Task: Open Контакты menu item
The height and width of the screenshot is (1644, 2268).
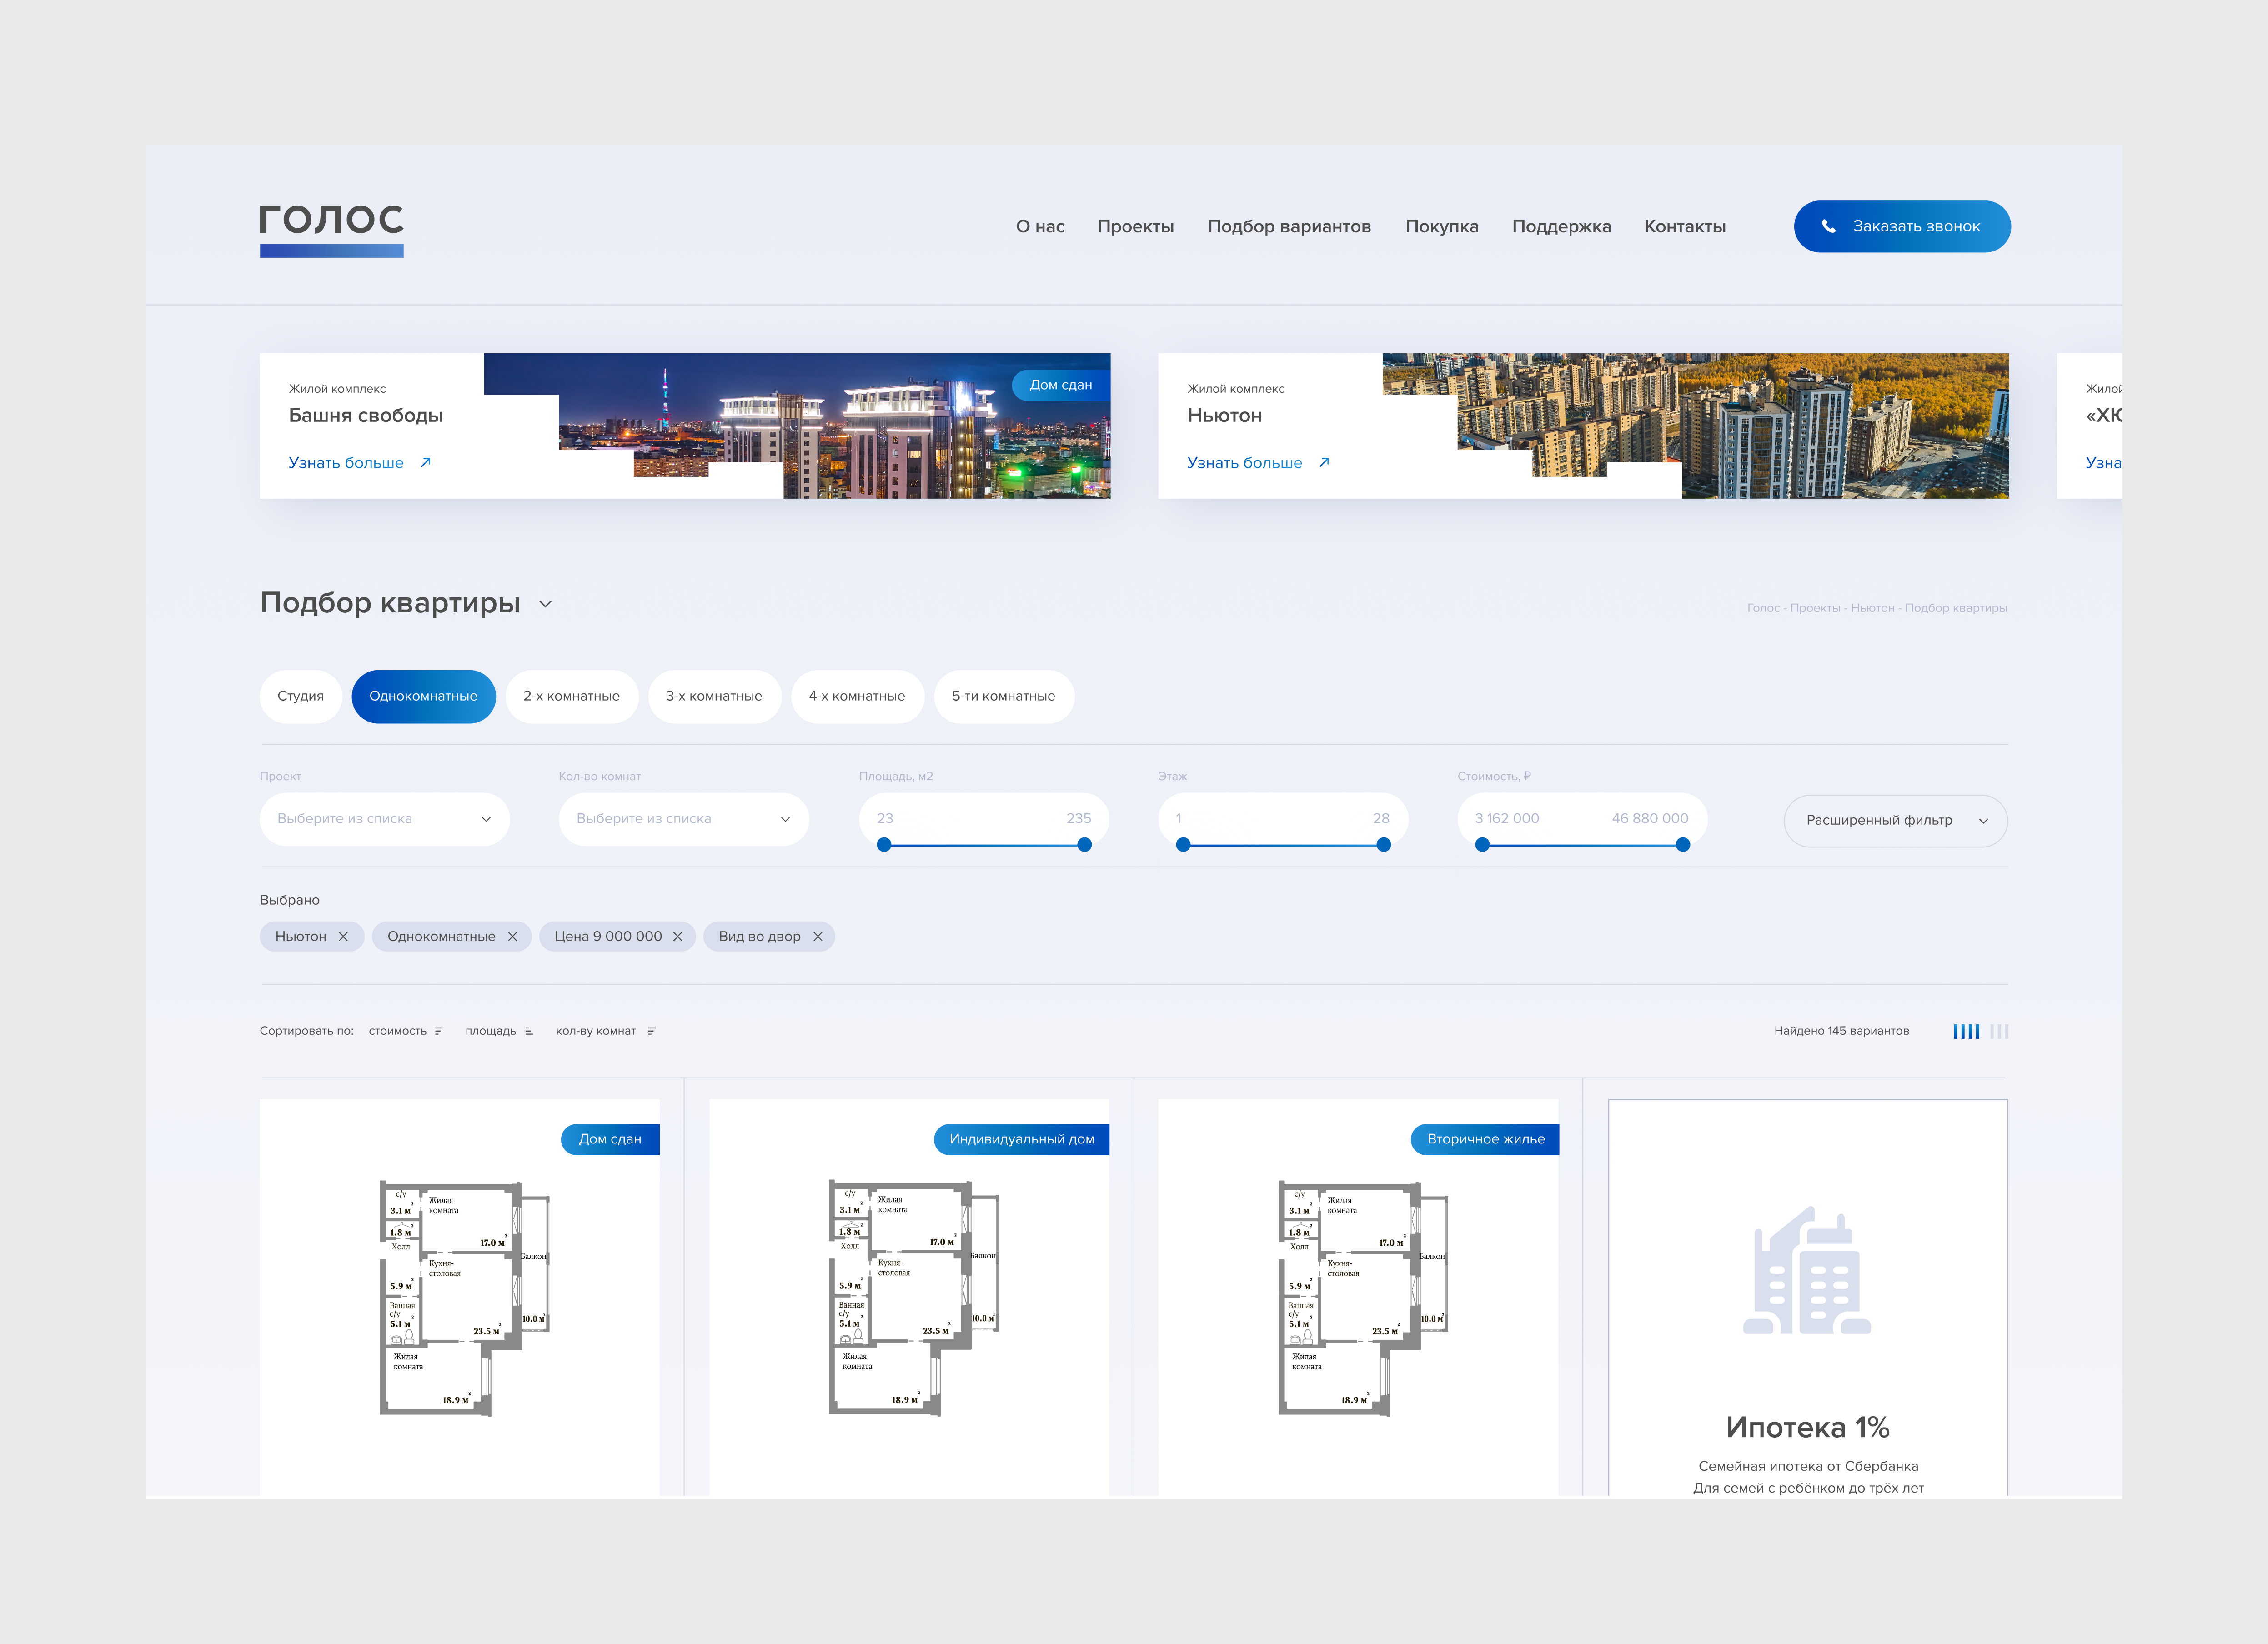Action: click(1685, 226)
